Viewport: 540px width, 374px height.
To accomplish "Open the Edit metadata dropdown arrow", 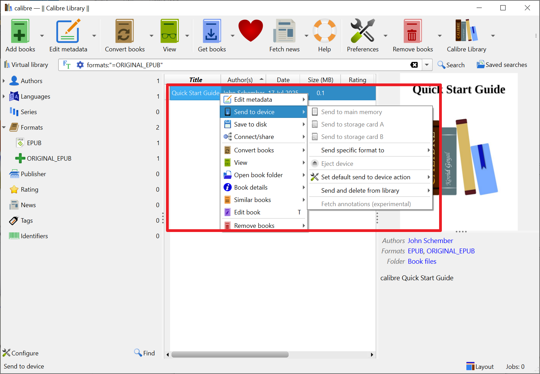I will (94, 36).
